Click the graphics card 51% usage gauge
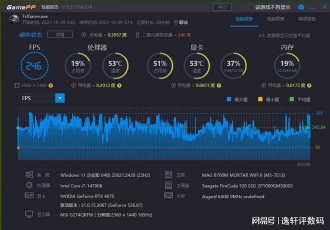Viewport: 330px width, 230px height. click(160, 66)
